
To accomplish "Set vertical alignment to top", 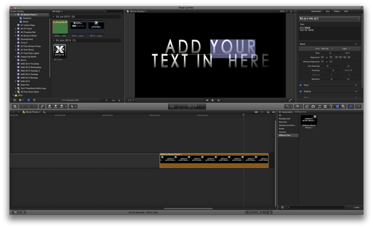I will tap(323, 62).
